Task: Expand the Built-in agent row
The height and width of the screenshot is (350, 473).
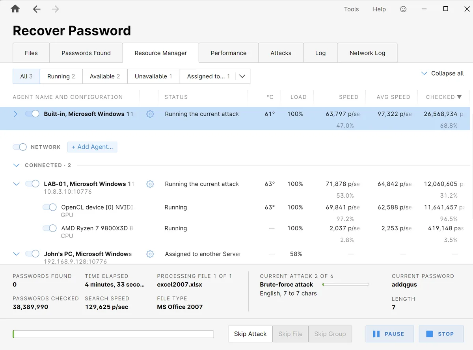Action: click(x=16, y=114)
